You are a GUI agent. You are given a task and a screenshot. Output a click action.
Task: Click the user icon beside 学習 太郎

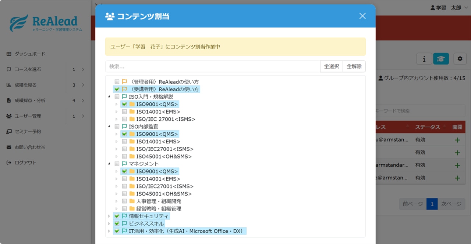pos(432,8)
